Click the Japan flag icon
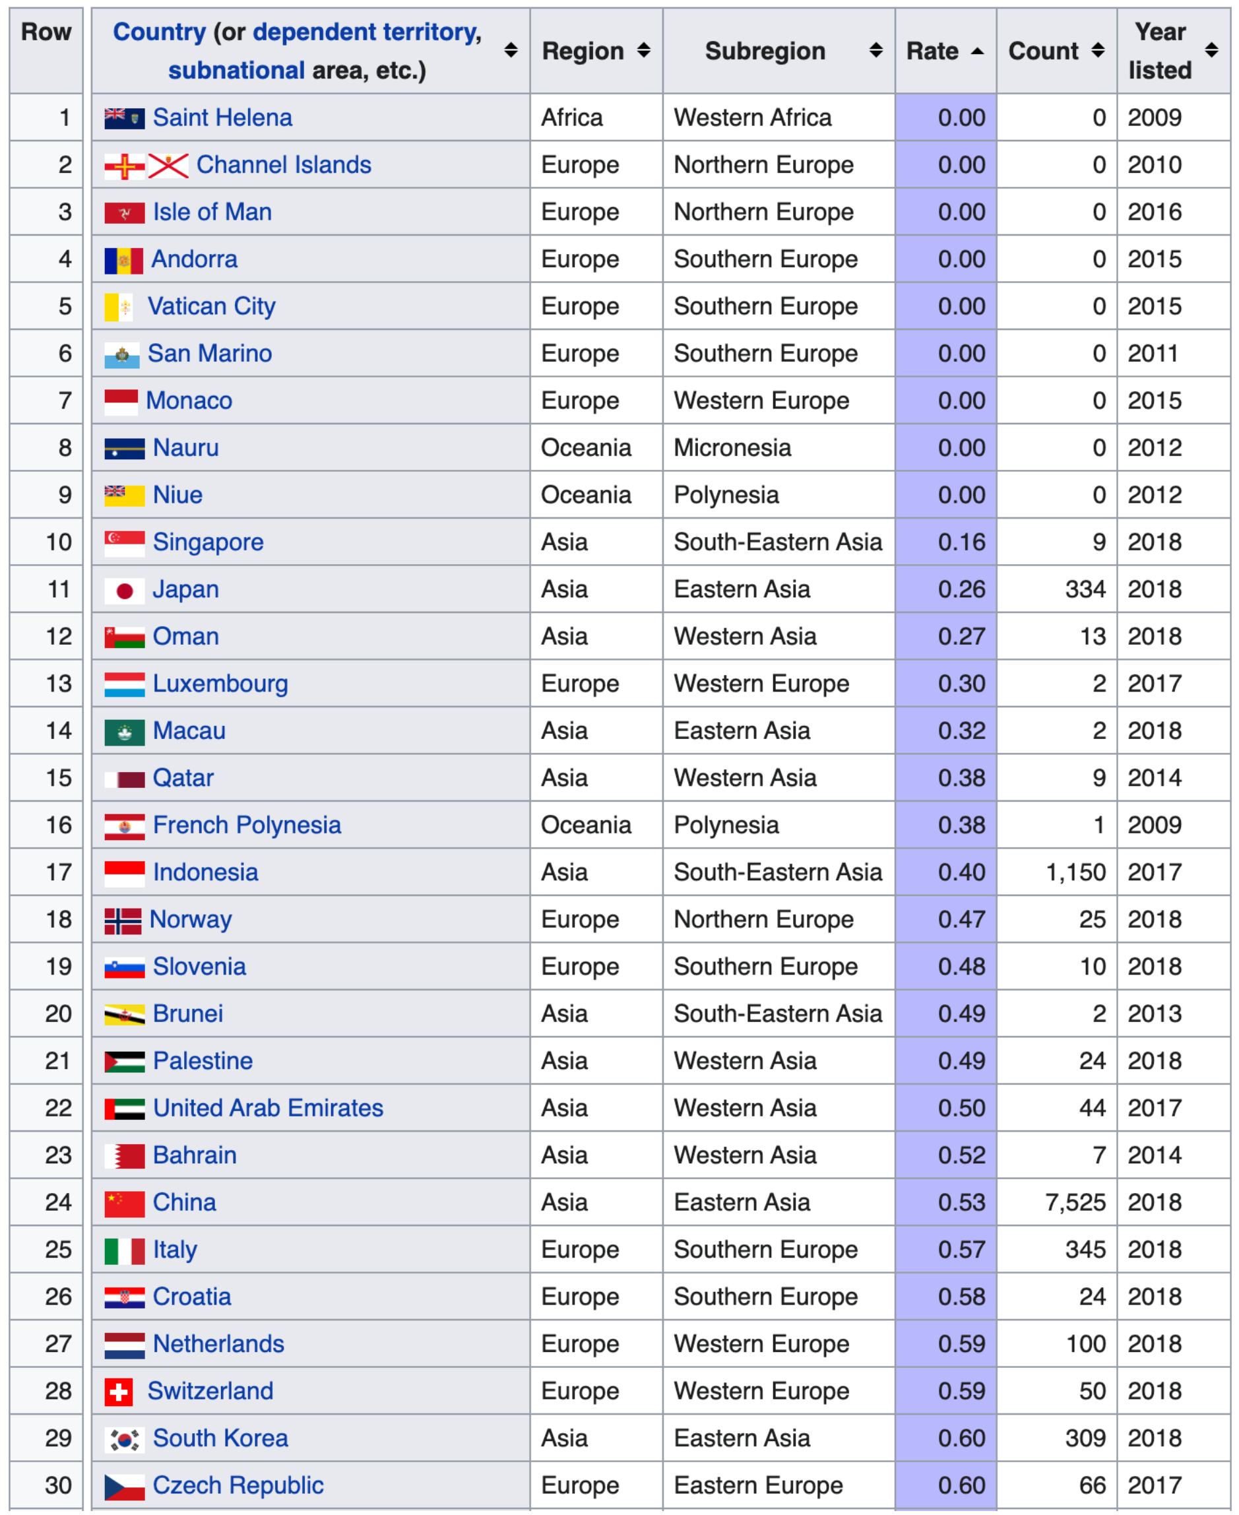 pos(124,590)
